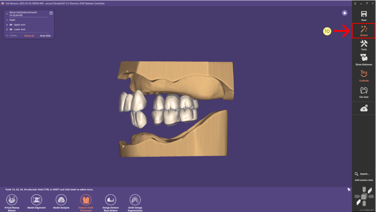
Task: Click the Show all link
Action: 29,36
